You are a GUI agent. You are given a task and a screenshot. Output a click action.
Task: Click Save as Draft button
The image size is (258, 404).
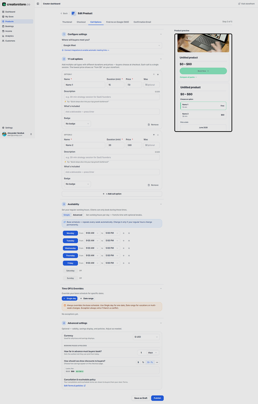point(141,398)
